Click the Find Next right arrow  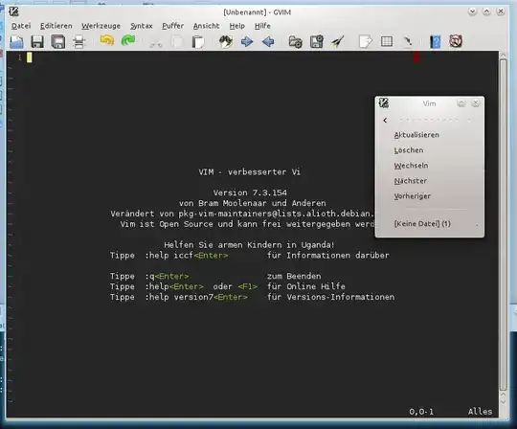[x=247, y=41]
